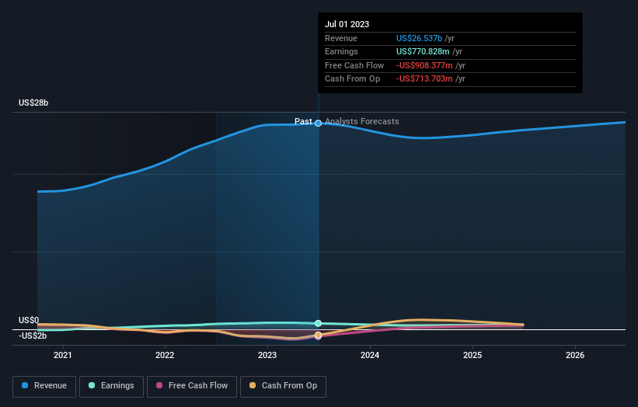The image size is (638, 407).
Task: Select the Revenue data point on blue line
Action: click(x=318, y=123)
